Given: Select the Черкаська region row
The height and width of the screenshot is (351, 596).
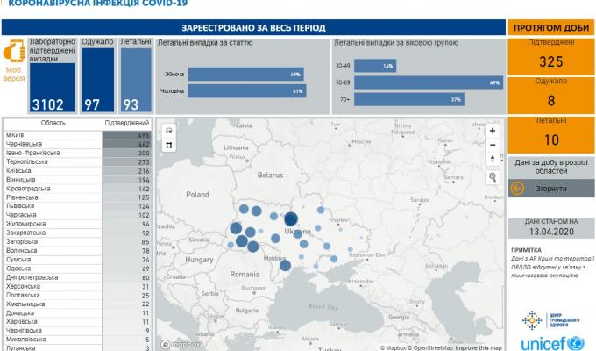Looking at the screenshot, I should click(x=77, y=215).
